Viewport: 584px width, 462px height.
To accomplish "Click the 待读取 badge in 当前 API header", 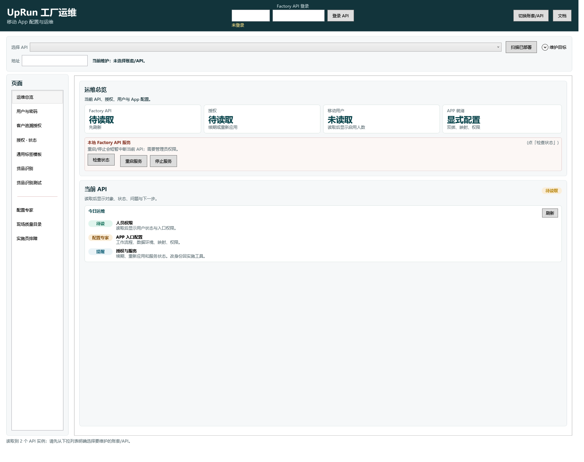I will 552,191.
